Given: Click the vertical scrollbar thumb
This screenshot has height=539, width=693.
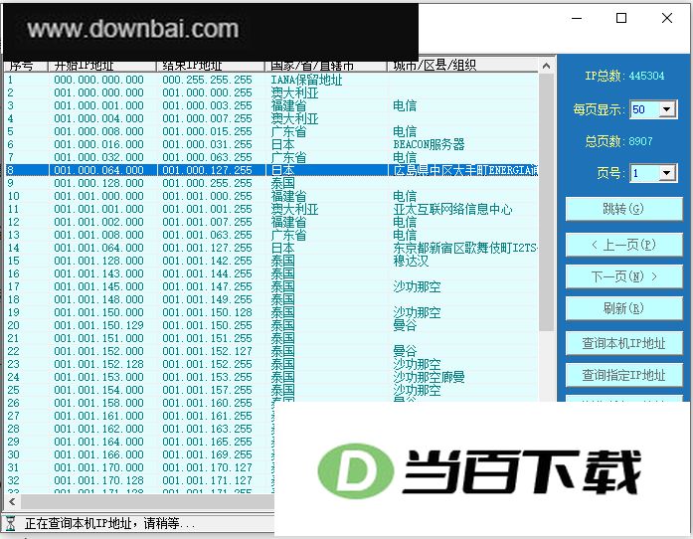Looking at the screenshot, I should coord(546,202).
